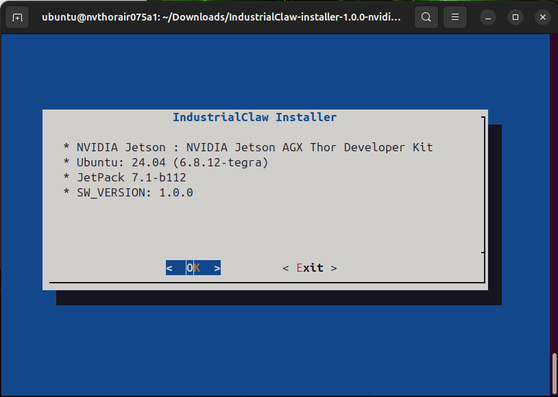Confirm the installer with OK
Screen dimensions: 558x397
click(x=193, y=268)
